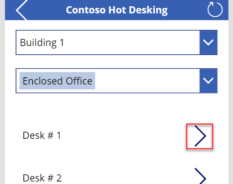233x184 pixels.
Task: Tap the blue square button on Building dropdown
Action: click(x=208, y=43)
